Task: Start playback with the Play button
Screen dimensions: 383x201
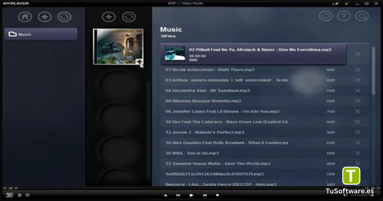Action: pos(191,195)
